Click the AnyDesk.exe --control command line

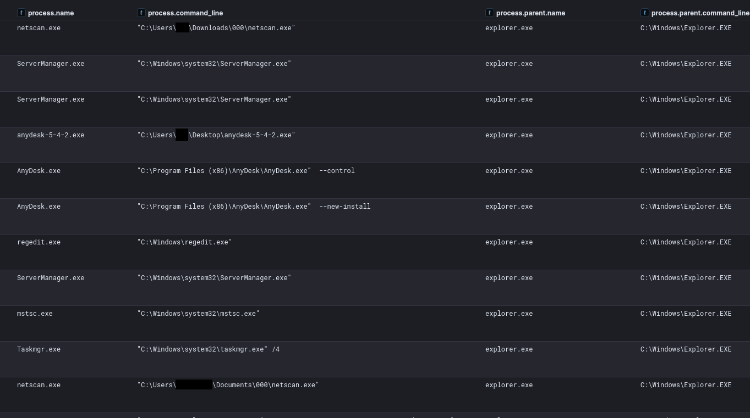coord(246,171)
